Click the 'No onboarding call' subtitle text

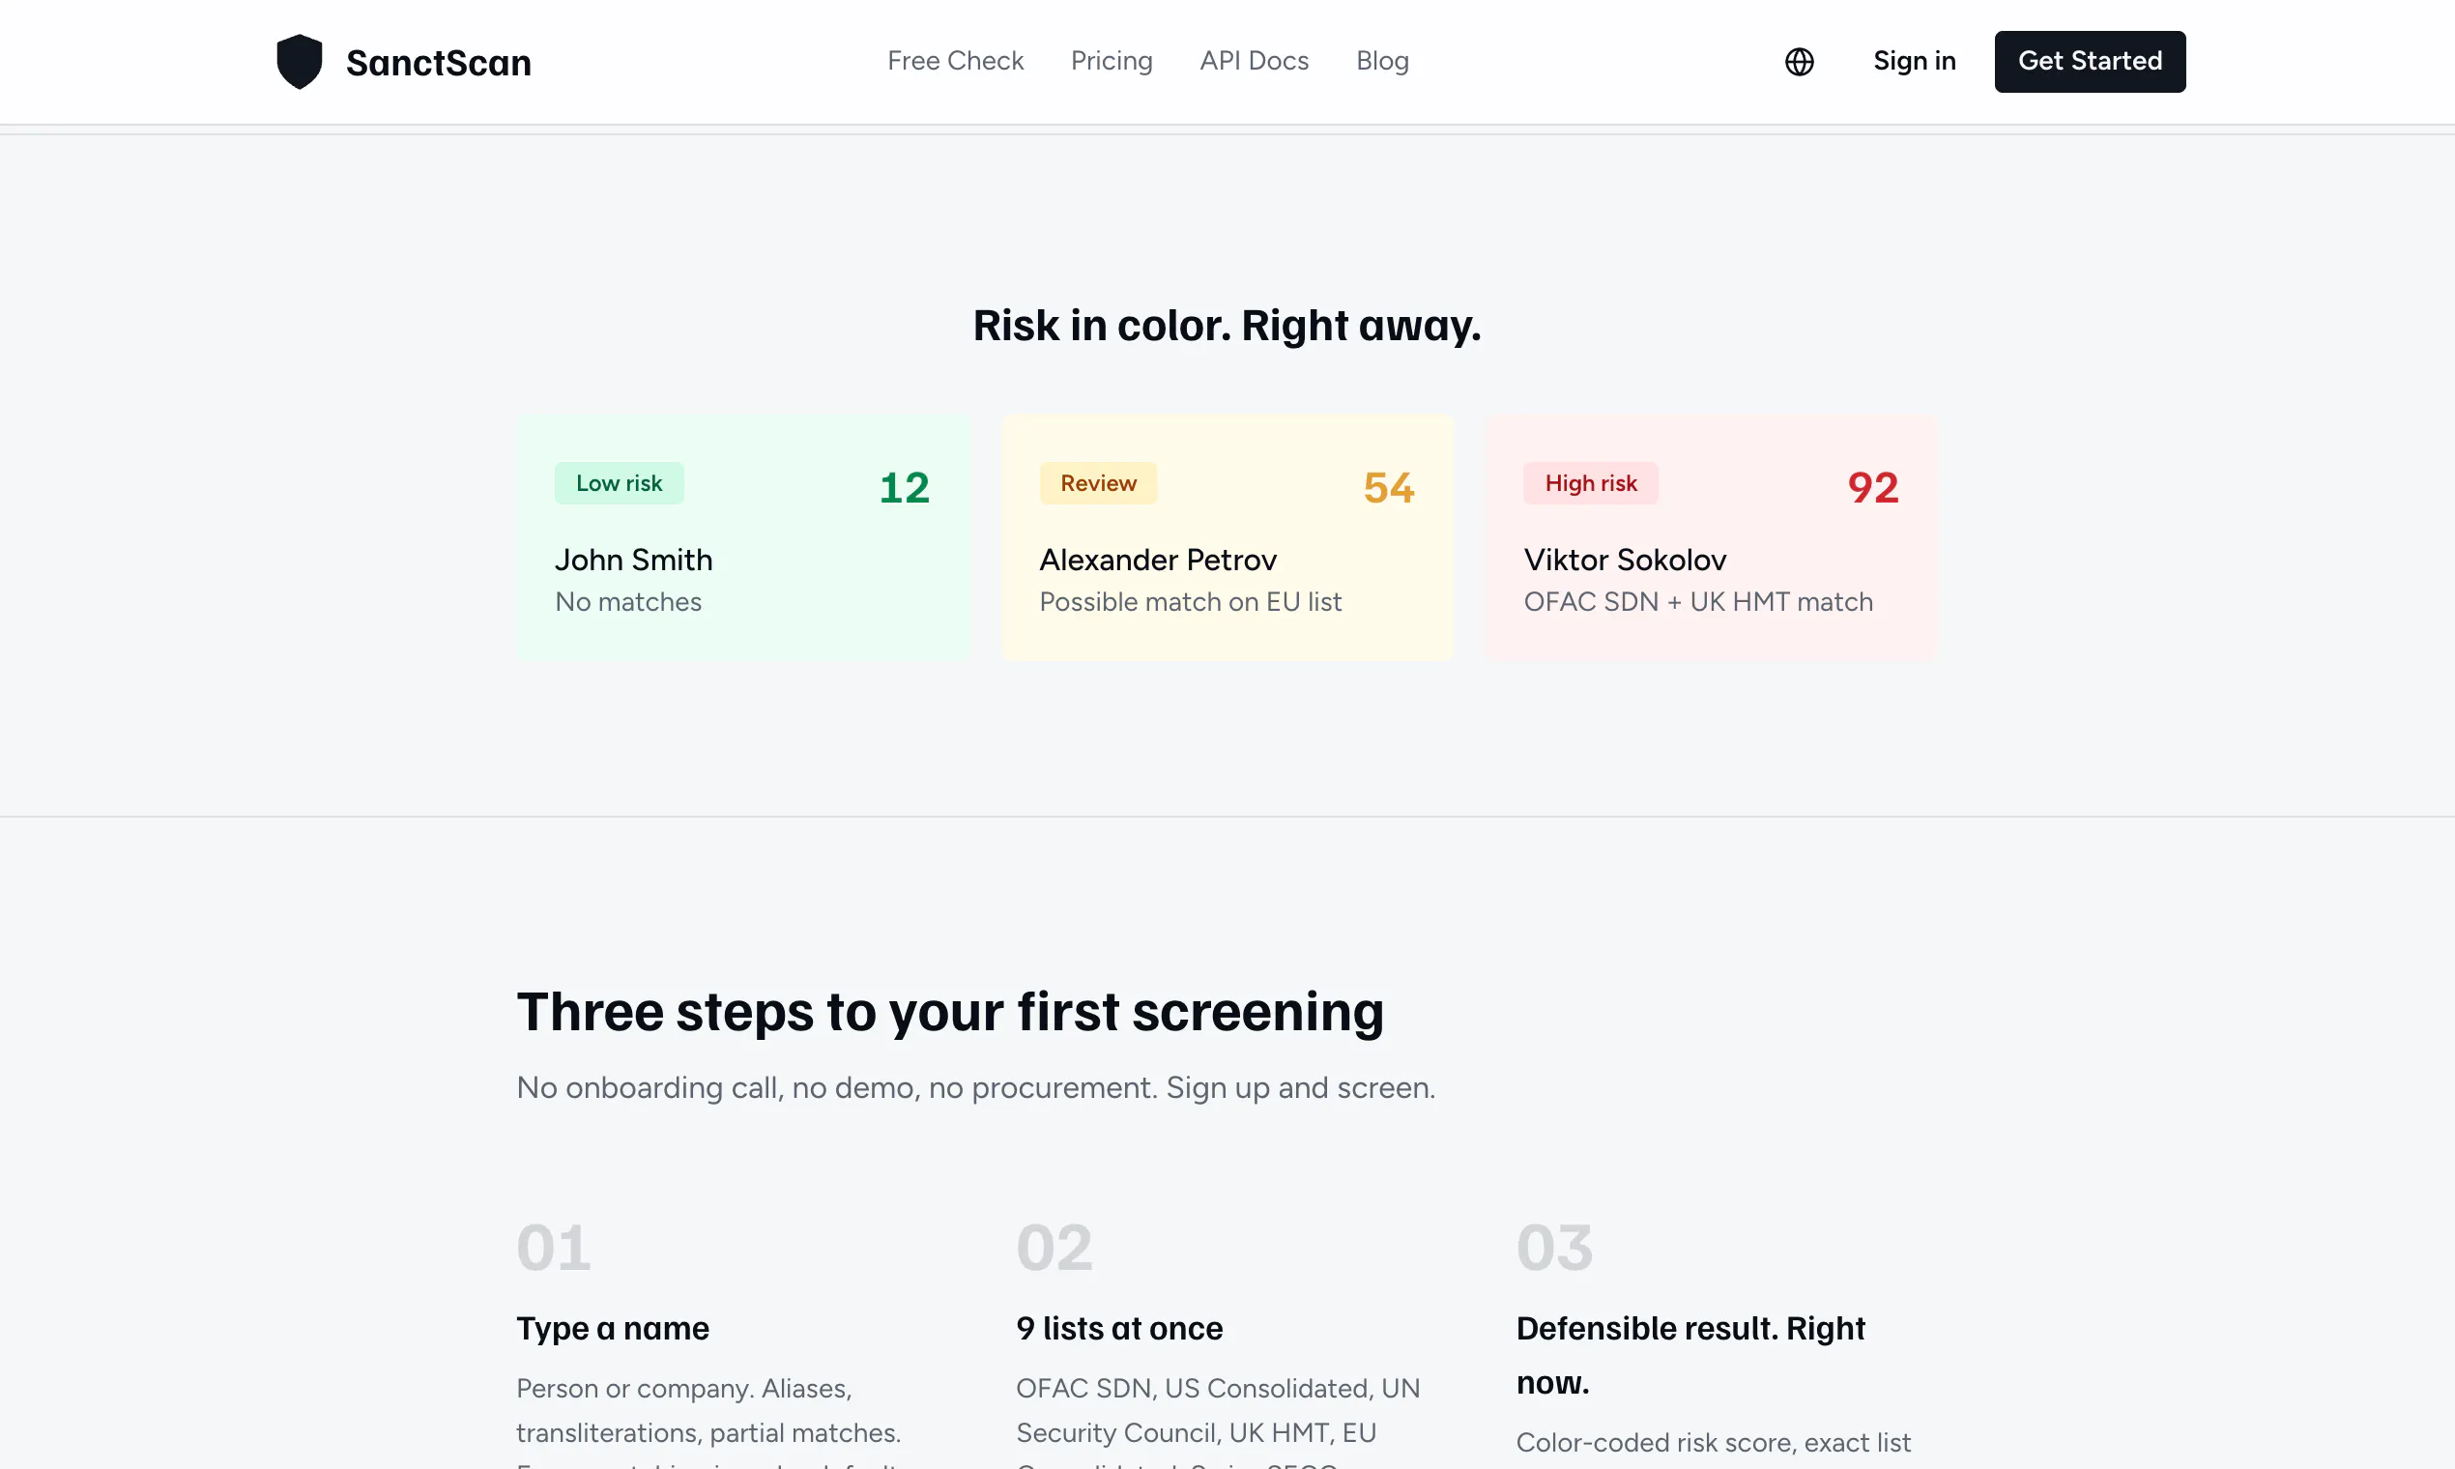pyautogui.click(x=976, y=1088)
